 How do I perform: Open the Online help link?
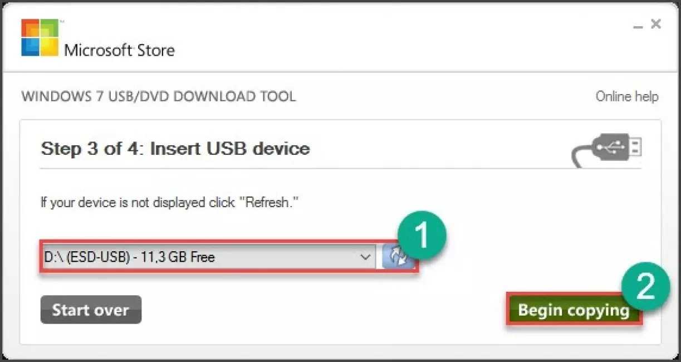click(x=626, y=96)
